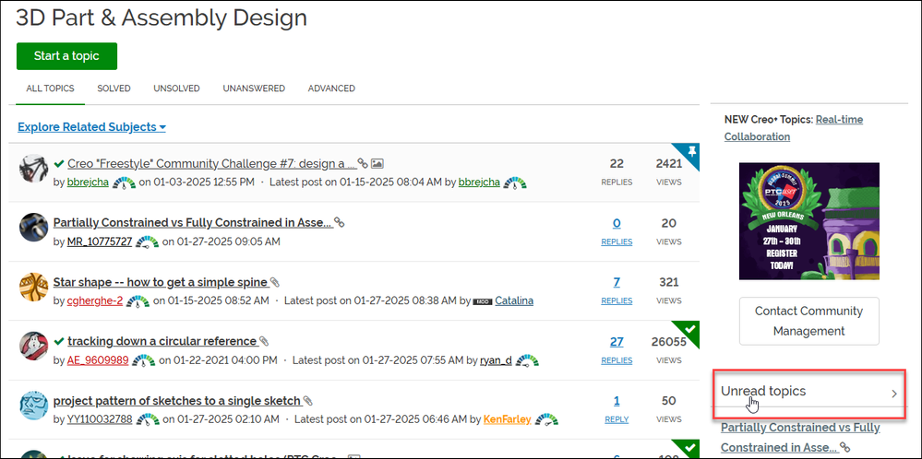Image resolution: width=922 pixels, height=459 pixels.
Task: Click rank gauge icon next to AE_9609989
Action: pos(144,360)
